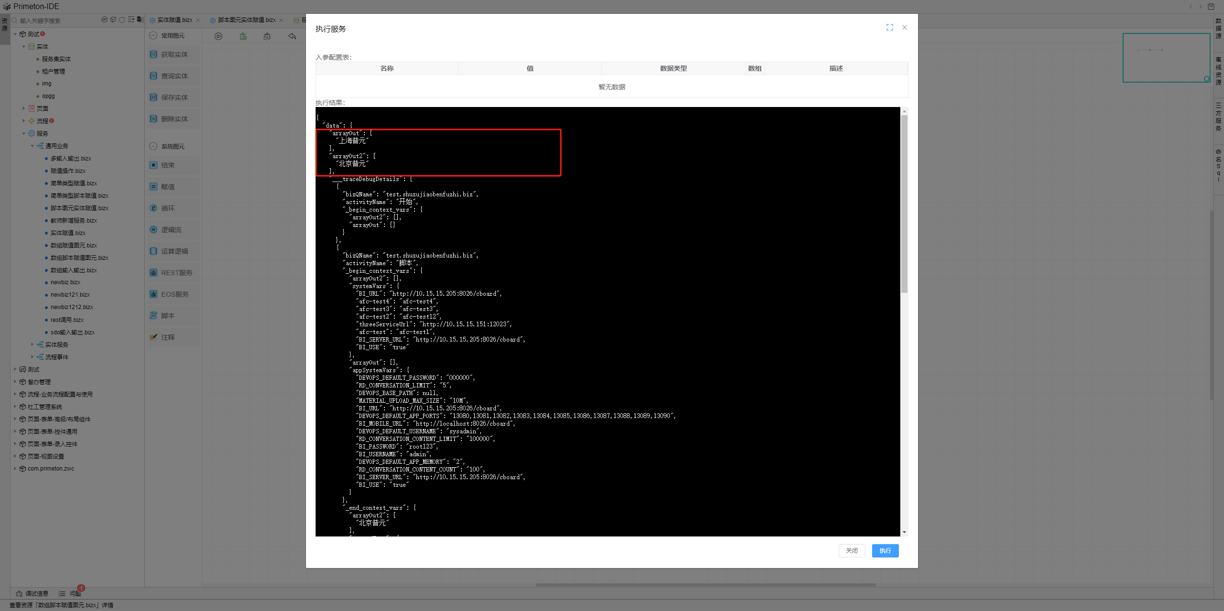Click the AI assistant icon in resource panel
This screenshot has width=1224, height=611.
[x=104, y=20]
